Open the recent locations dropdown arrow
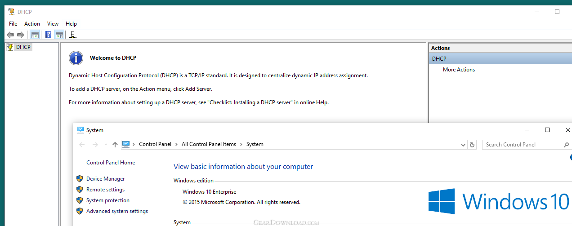The width and height of the screenshot is (572, 226). [106, 145]
